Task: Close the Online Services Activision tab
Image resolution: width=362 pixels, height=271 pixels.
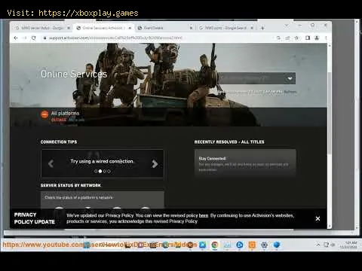Action: click(x=130, y=28)
